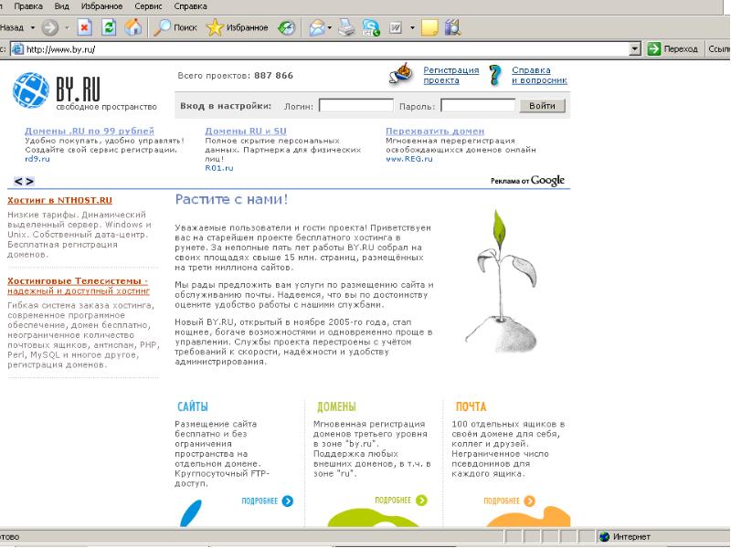Click the Логин input field
The image size is (731, 548).
click(x=355, y=106)
